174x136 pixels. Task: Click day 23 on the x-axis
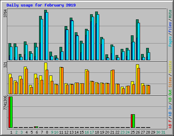coord(122,132)
